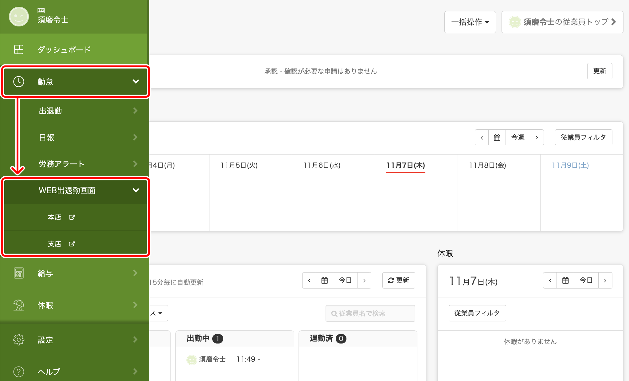
Task: Click the calculator icon beside 給与
Action: coord(19,273)
